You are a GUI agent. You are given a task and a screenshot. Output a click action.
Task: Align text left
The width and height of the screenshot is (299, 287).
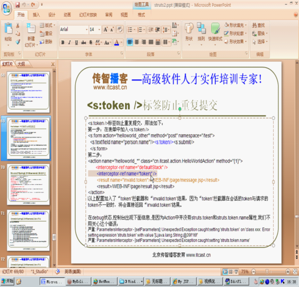point(130,42)
